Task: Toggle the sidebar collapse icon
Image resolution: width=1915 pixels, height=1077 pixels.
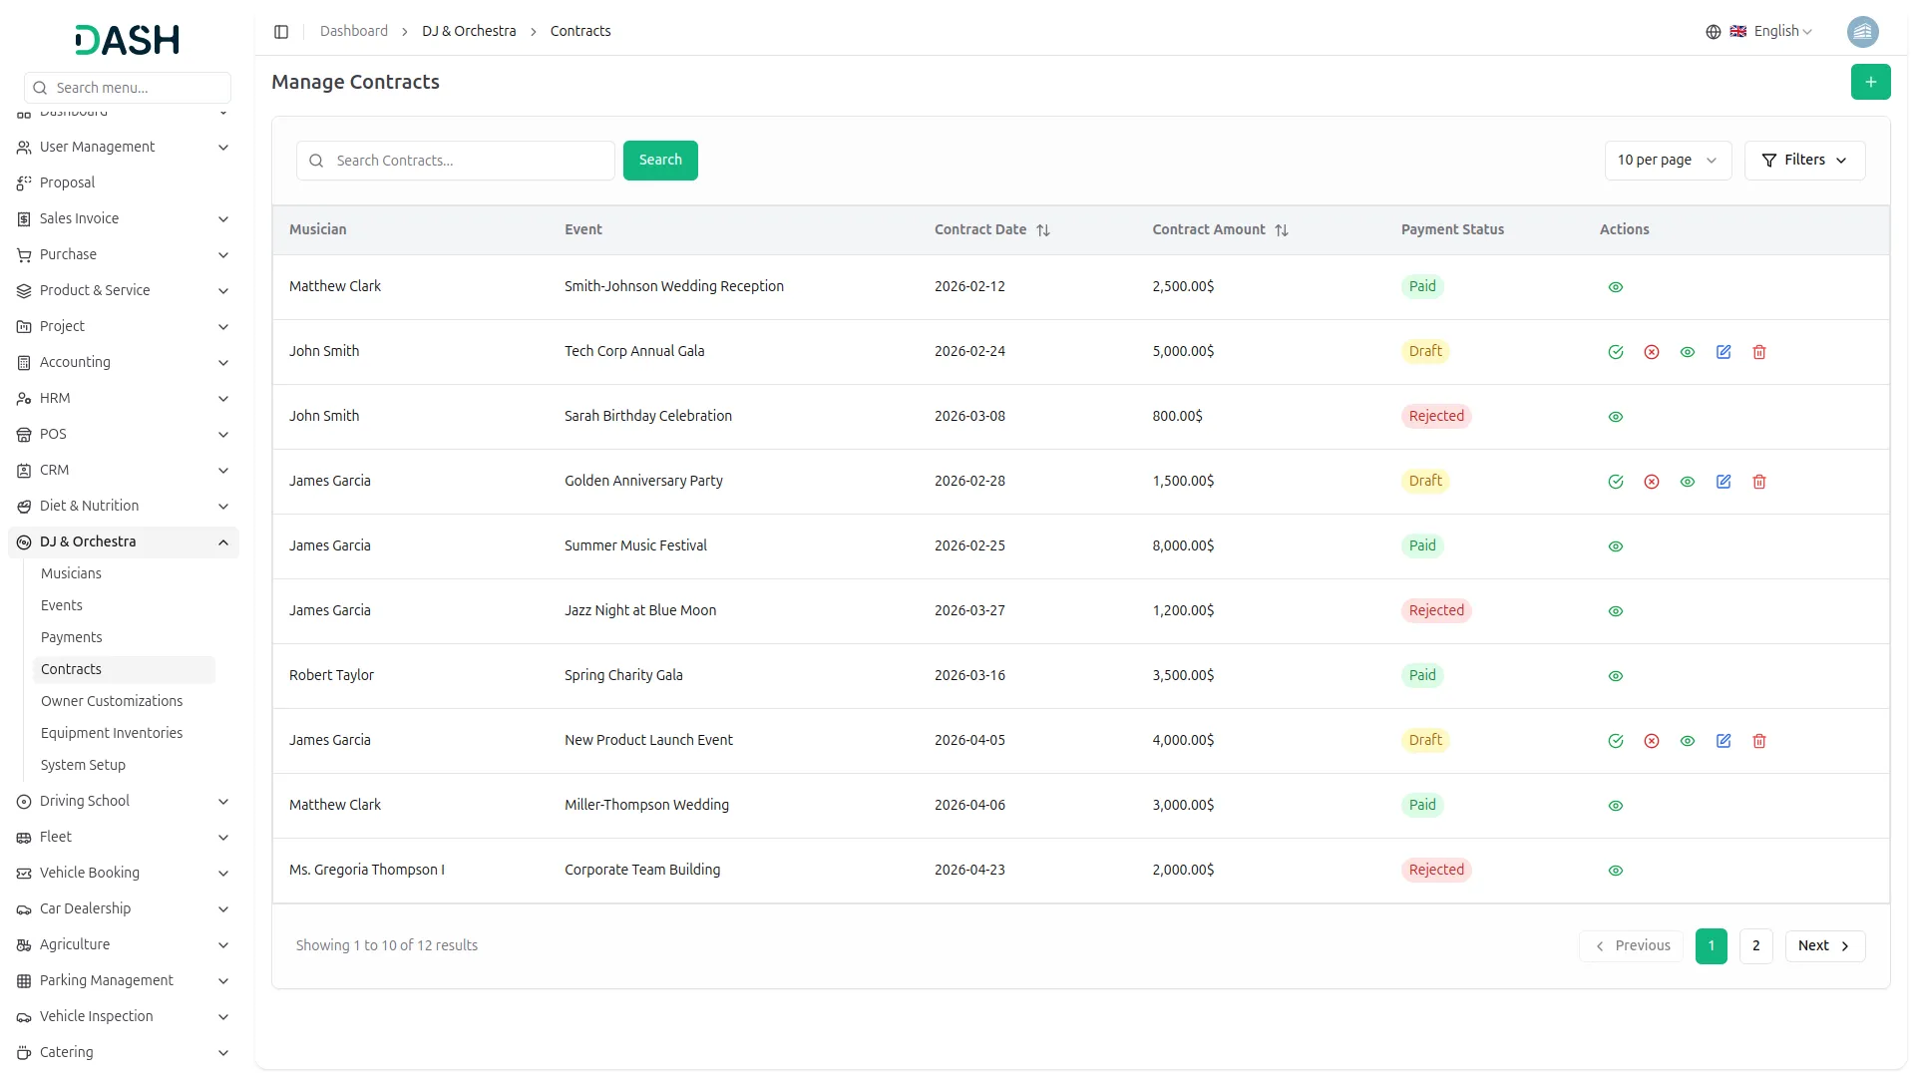Action: pos(281,32)
